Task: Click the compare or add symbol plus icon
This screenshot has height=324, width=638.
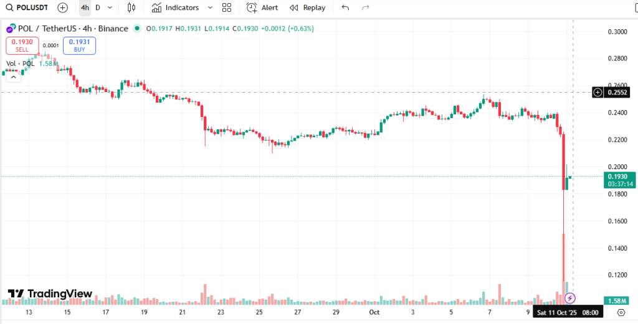Action: pyautogui.click(x=63, y=7)
